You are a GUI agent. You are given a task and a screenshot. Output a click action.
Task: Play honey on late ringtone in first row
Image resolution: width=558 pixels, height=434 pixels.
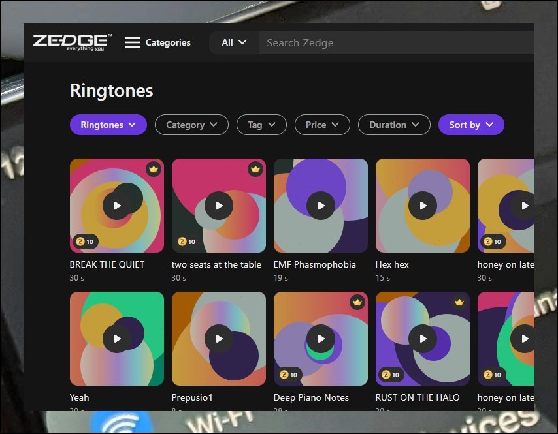pyautogui.click(x=523, y=206)
